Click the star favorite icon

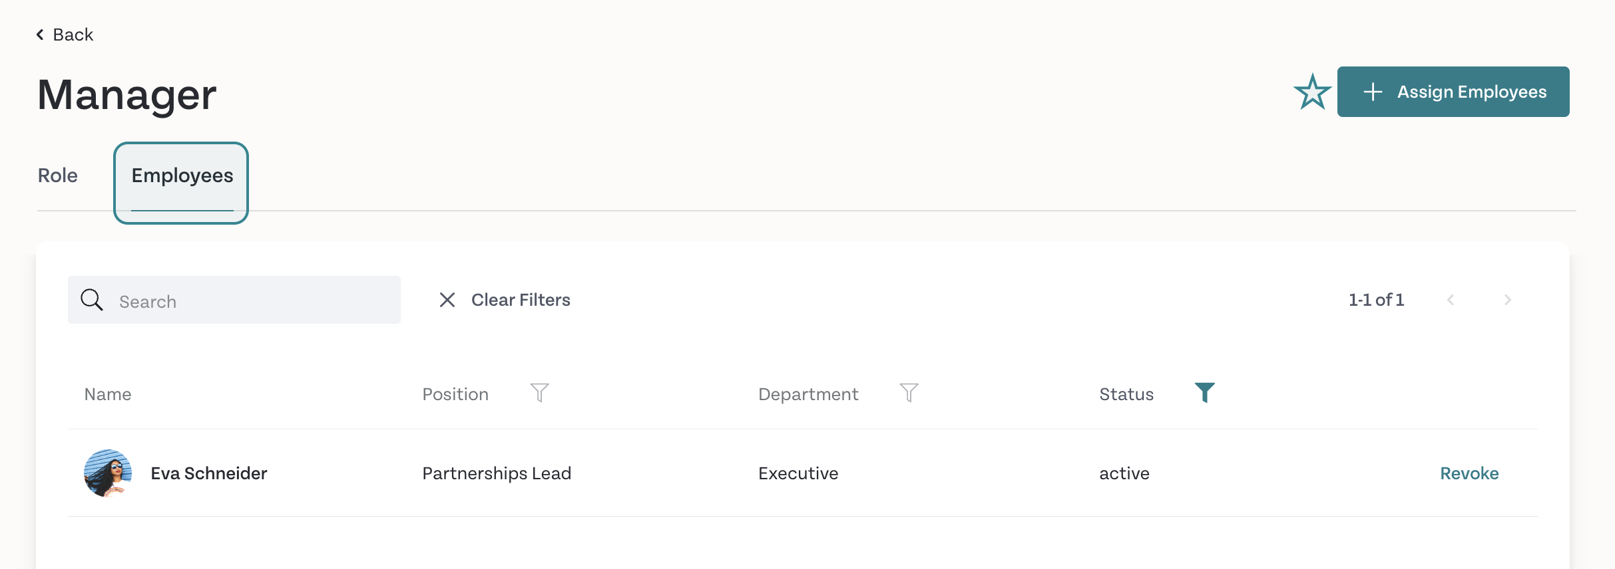pyautogui.click(x=1312, y=92)
